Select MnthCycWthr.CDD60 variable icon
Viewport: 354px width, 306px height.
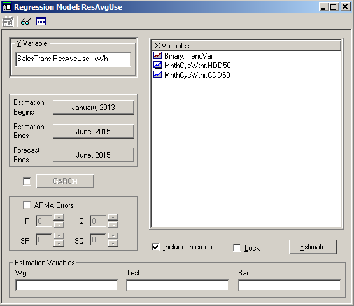(158, 74)
